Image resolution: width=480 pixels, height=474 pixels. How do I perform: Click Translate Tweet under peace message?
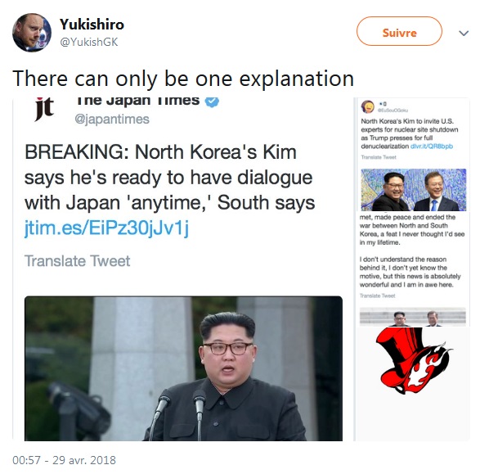pos(378,296)
